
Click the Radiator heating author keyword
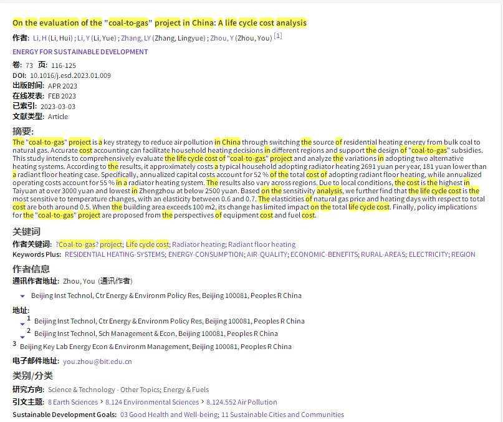(x=199, y=244)
